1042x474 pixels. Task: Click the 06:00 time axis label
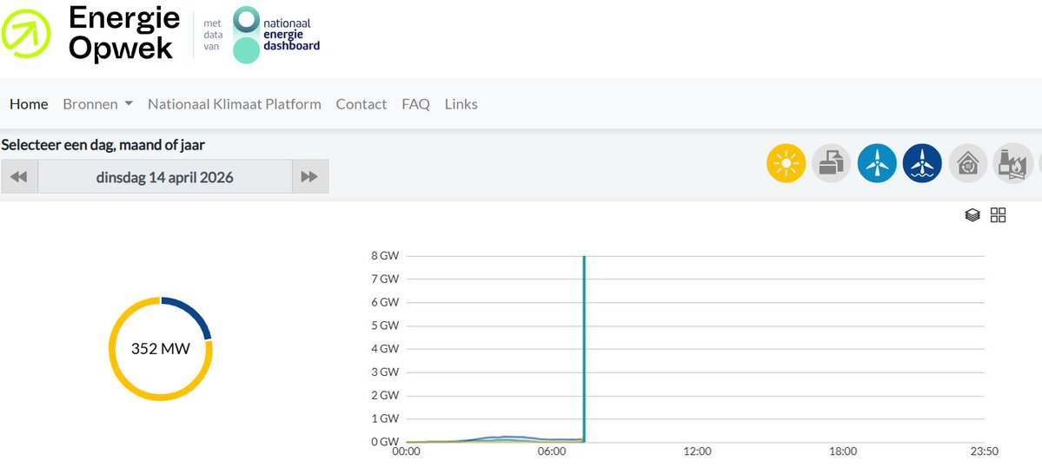pyautogui.click(x=552, y=451)
